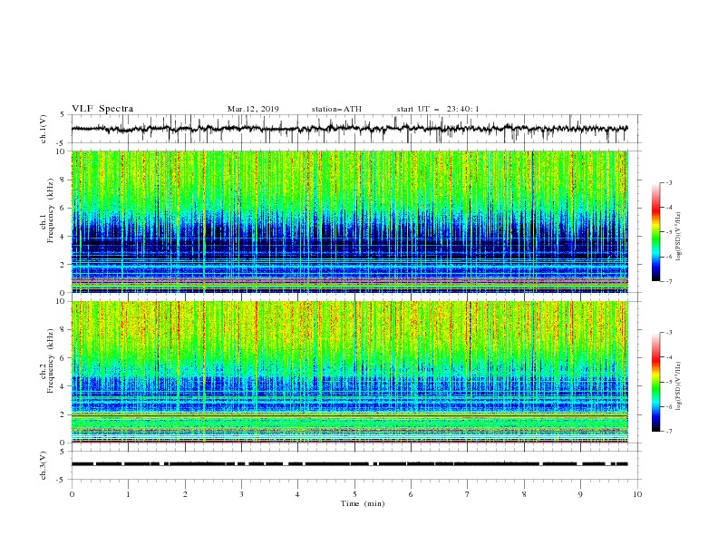Viewport: 718px width, 555px height.
Task: Click the ch.1 waveform trace panel
Action: [355, 129]
